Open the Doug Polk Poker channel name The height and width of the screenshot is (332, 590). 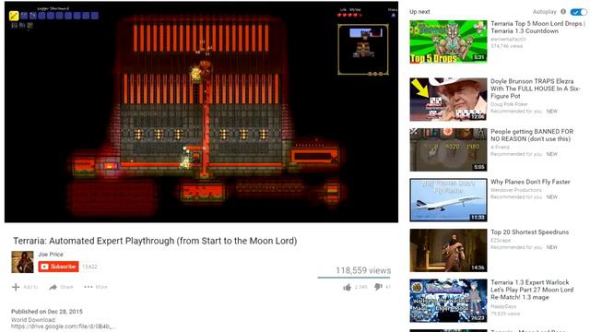click(509, 104)
